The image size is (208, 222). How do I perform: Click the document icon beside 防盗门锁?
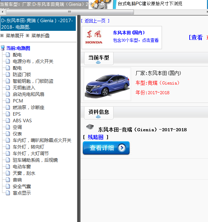(x=8, y=74)
